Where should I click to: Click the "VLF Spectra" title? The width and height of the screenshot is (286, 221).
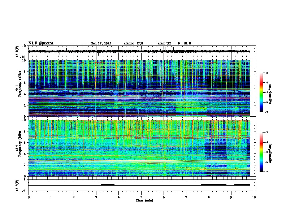coord(41,43)
